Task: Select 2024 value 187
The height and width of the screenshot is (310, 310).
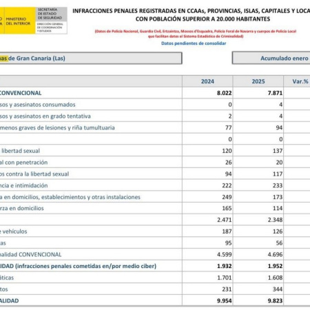Action: coord(227,231)
